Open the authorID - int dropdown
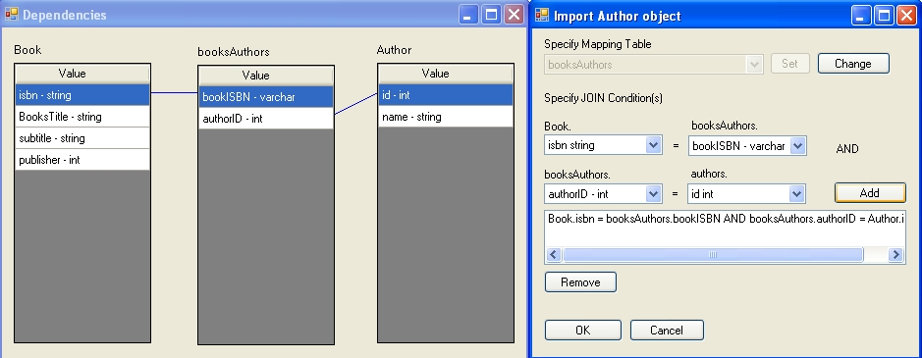The image size is (922, 358). [x=653, y=193]
